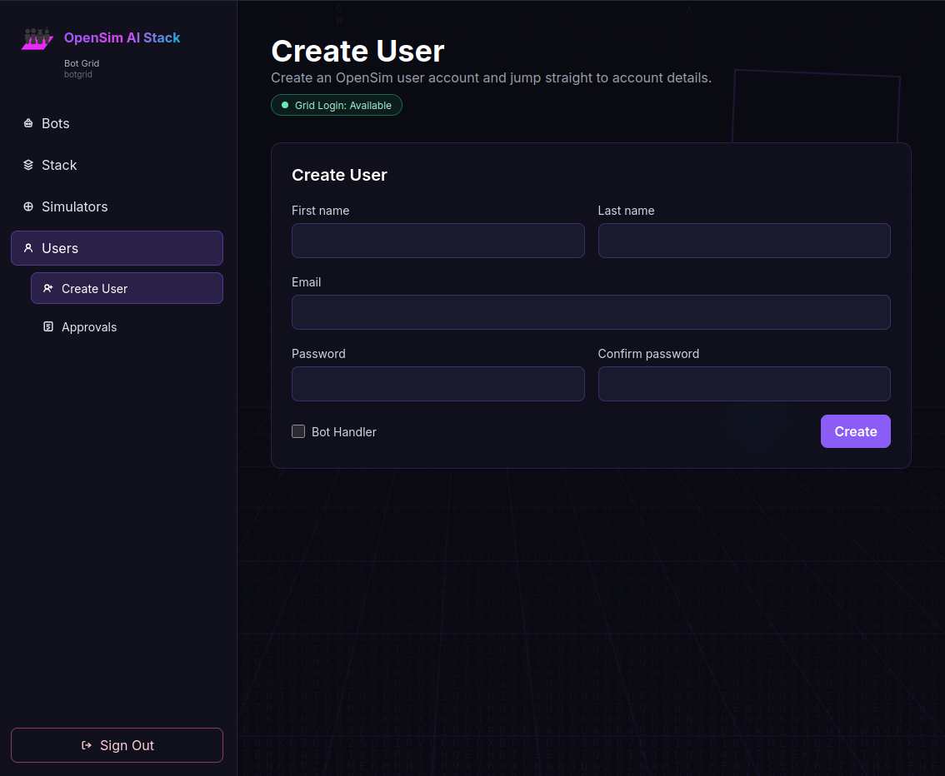Open the Create User submenu entry
Image resolution: width=945 pixels, height=776 pixels.
(x=127, y=288)
